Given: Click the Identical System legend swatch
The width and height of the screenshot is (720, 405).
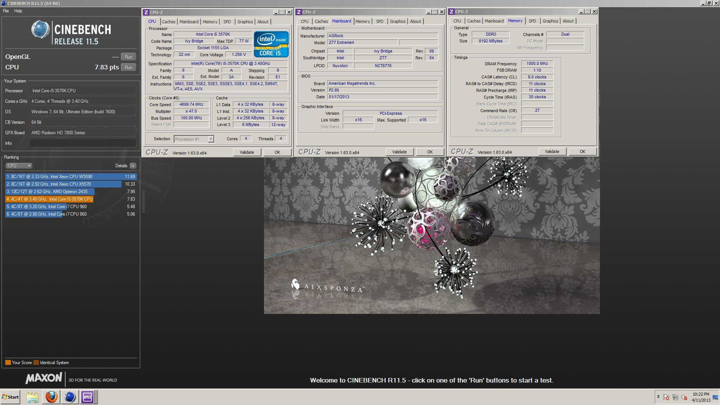Looking at the screenshot, I should pos(36,363).
